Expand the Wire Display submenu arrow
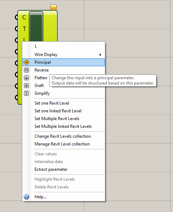The height and width of the screenshot is (212, 173). pos(100,55)
